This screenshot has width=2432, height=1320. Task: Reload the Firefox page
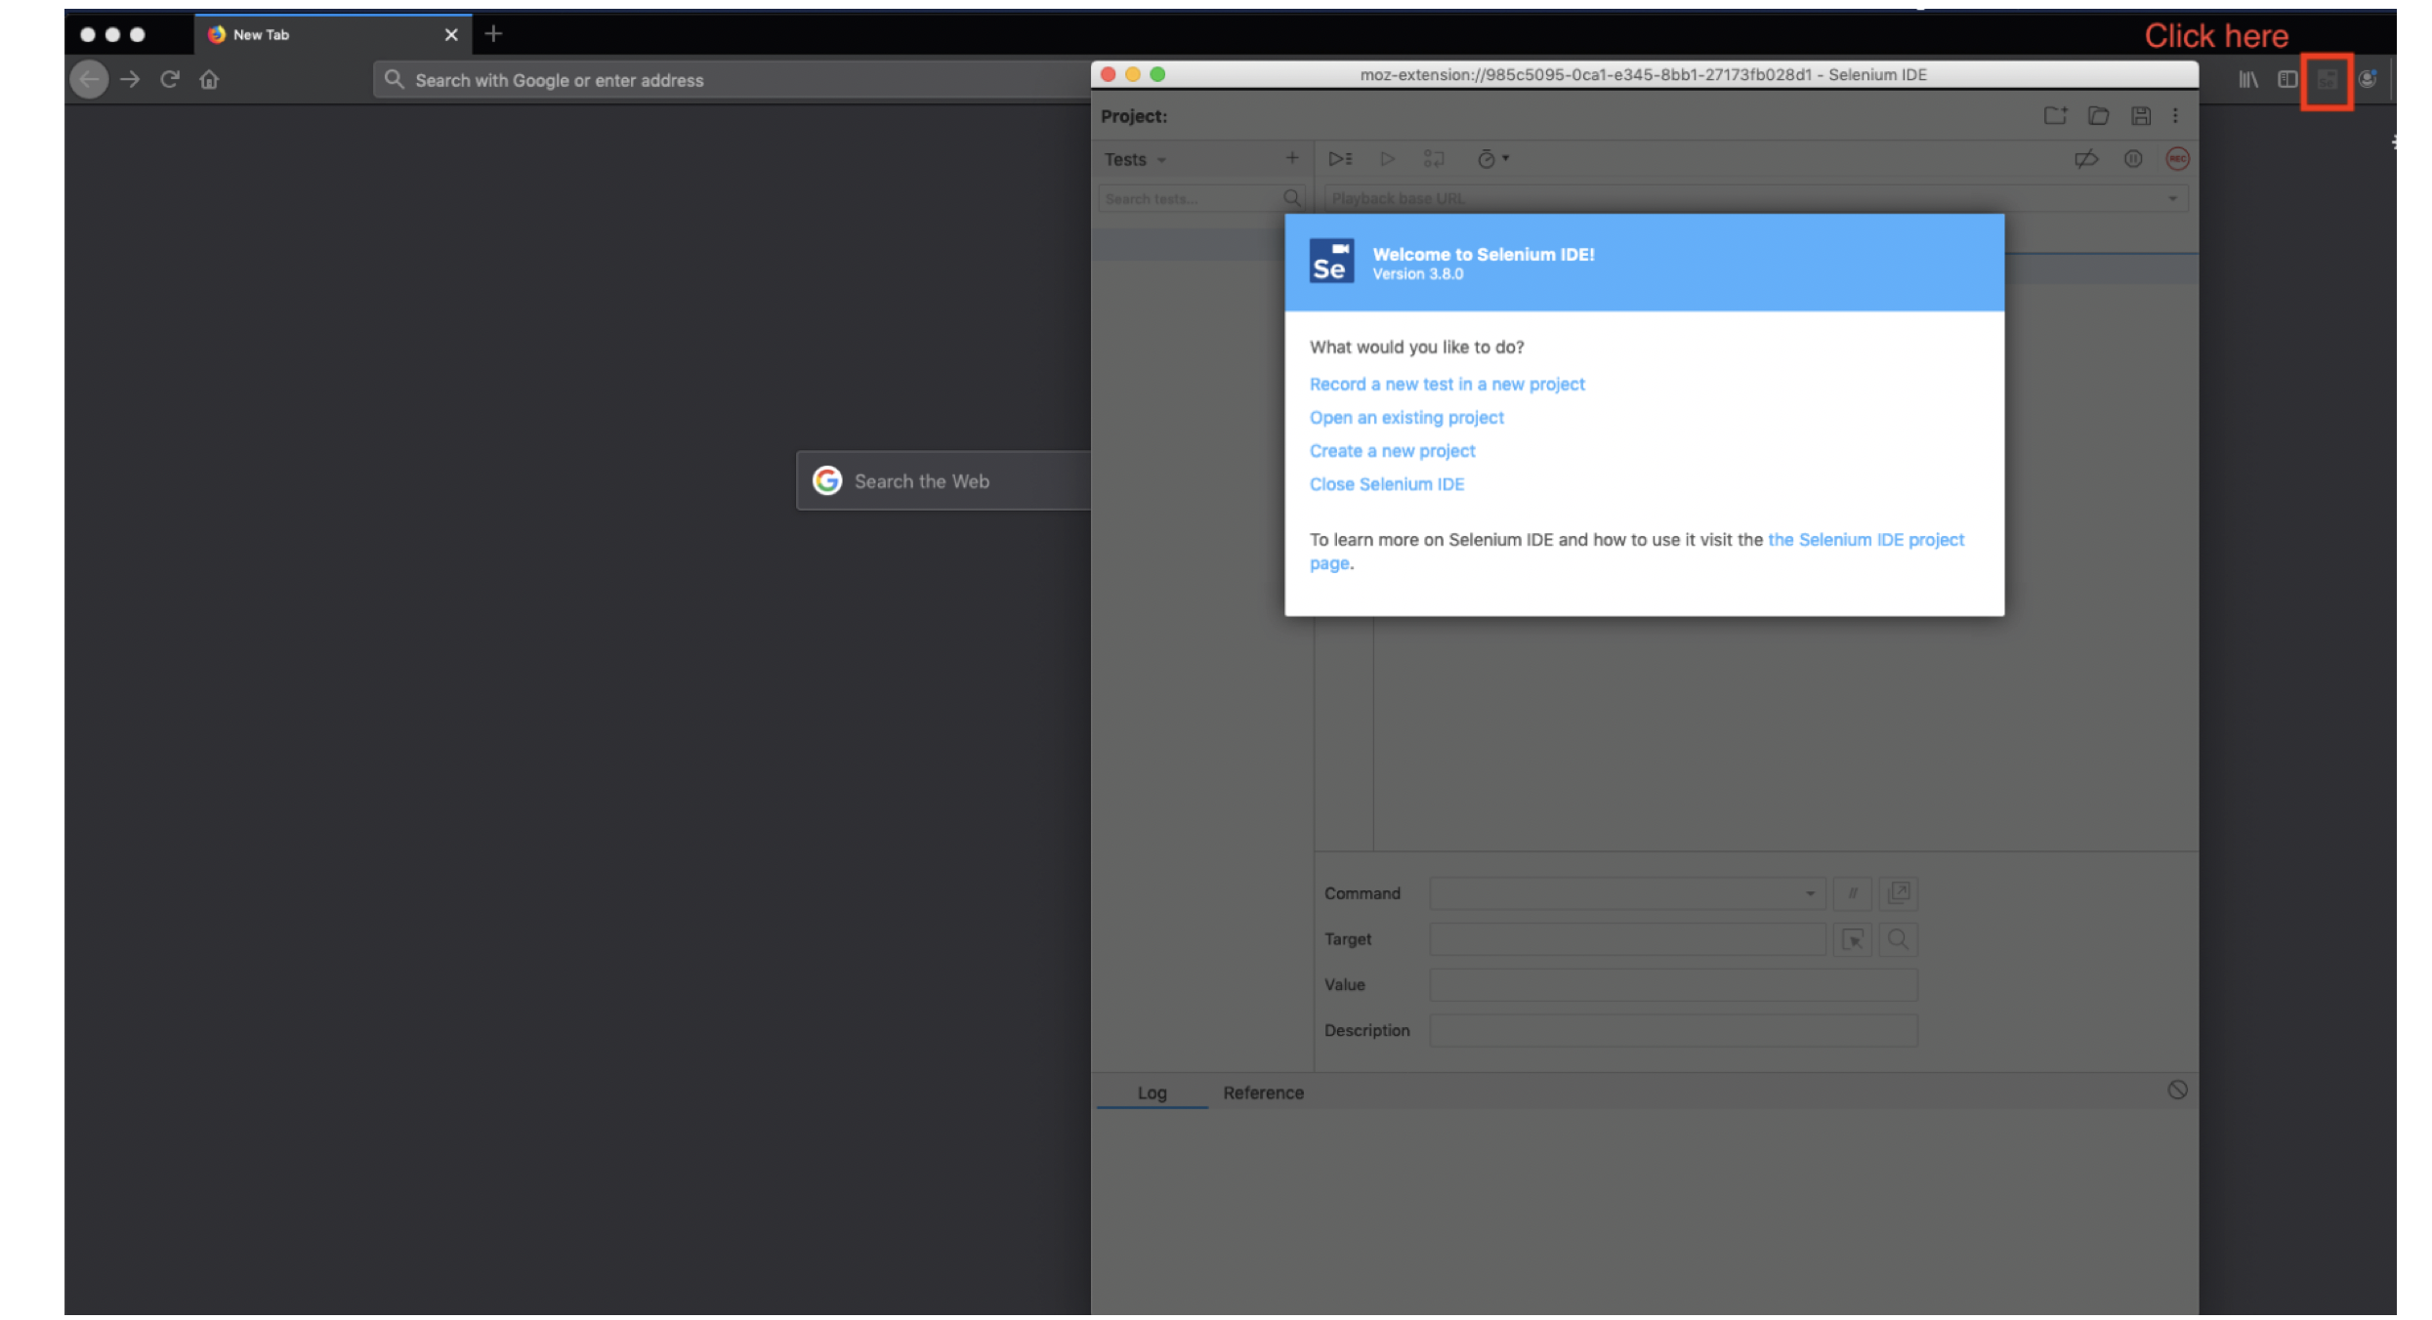click(170, 80)
